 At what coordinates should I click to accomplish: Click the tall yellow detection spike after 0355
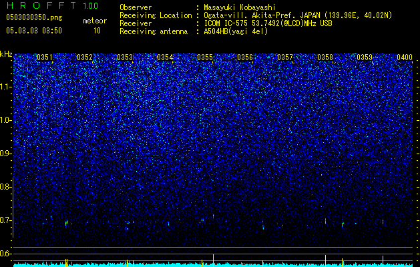coord(213,260)
